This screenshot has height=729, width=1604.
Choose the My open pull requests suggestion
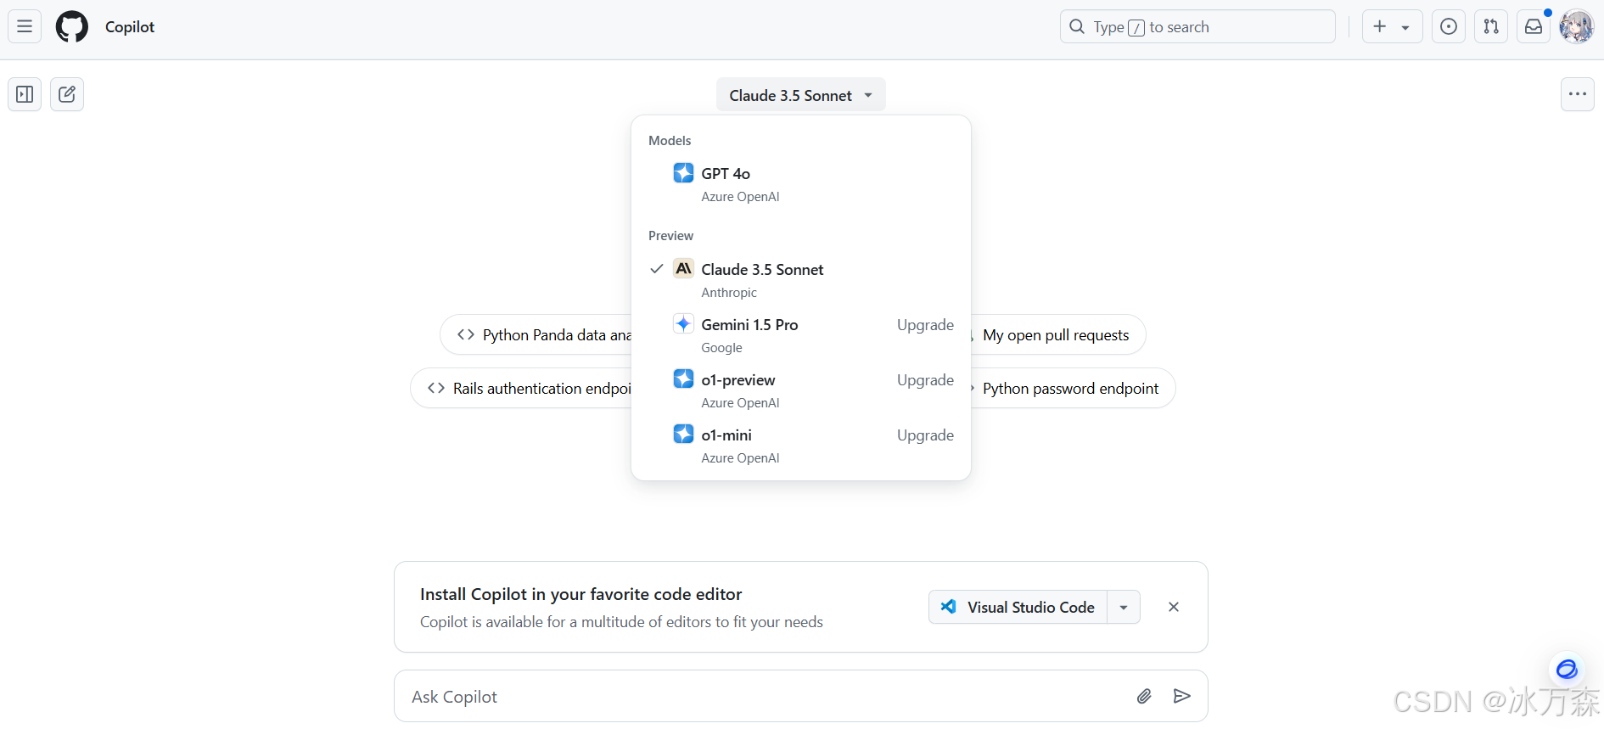[1057, 335]
